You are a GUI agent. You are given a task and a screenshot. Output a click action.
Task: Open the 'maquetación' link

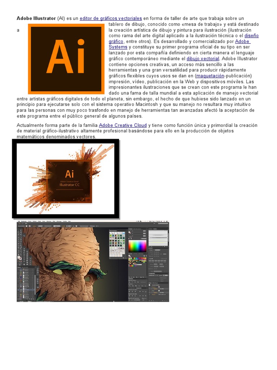tap(210, 76)
